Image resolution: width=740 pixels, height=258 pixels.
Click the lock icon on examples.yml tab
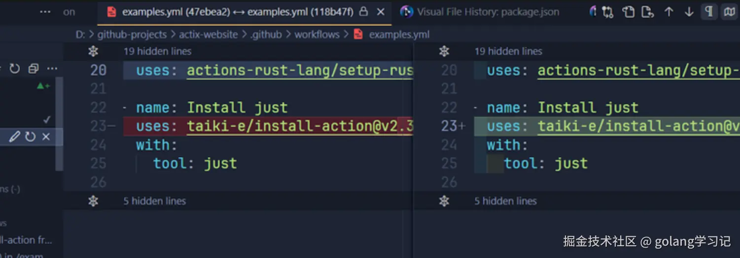pos(363,12)
